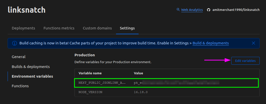Open the Custom domains tab
Screen dimensions: 266x104
pyautogui.click(x=97, y=28)
